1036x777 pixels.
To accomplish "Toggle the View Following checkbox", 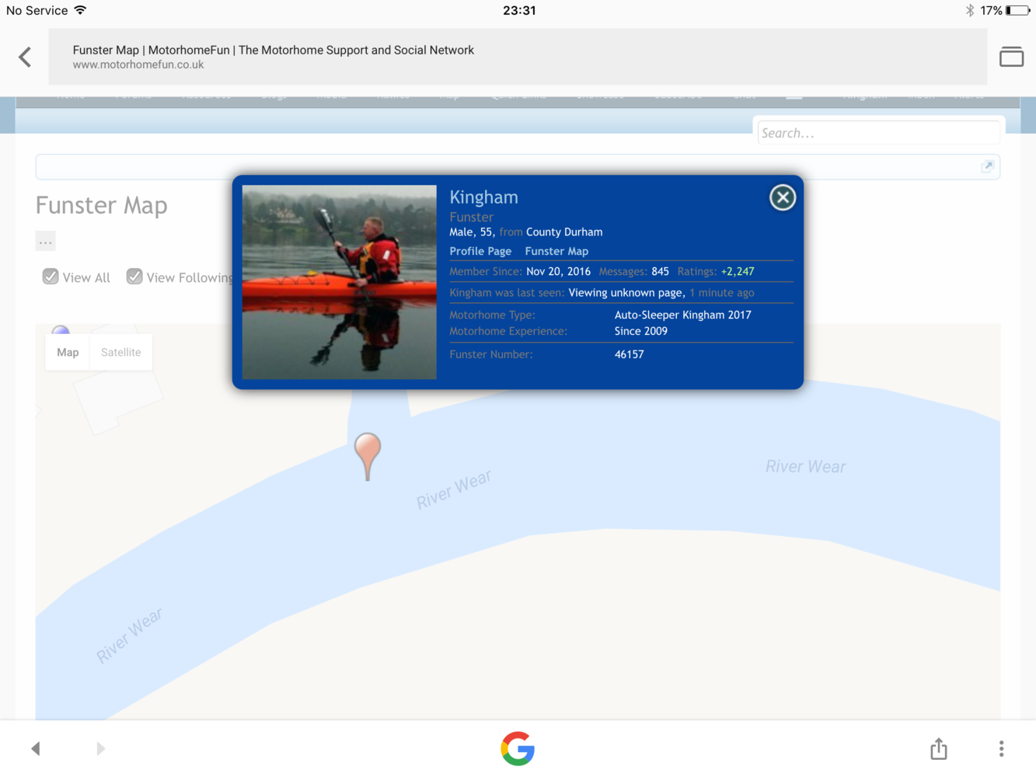I will (x=134, y=277).
